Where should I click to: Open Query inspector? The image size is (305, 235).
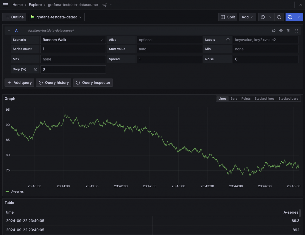(93, 82)
